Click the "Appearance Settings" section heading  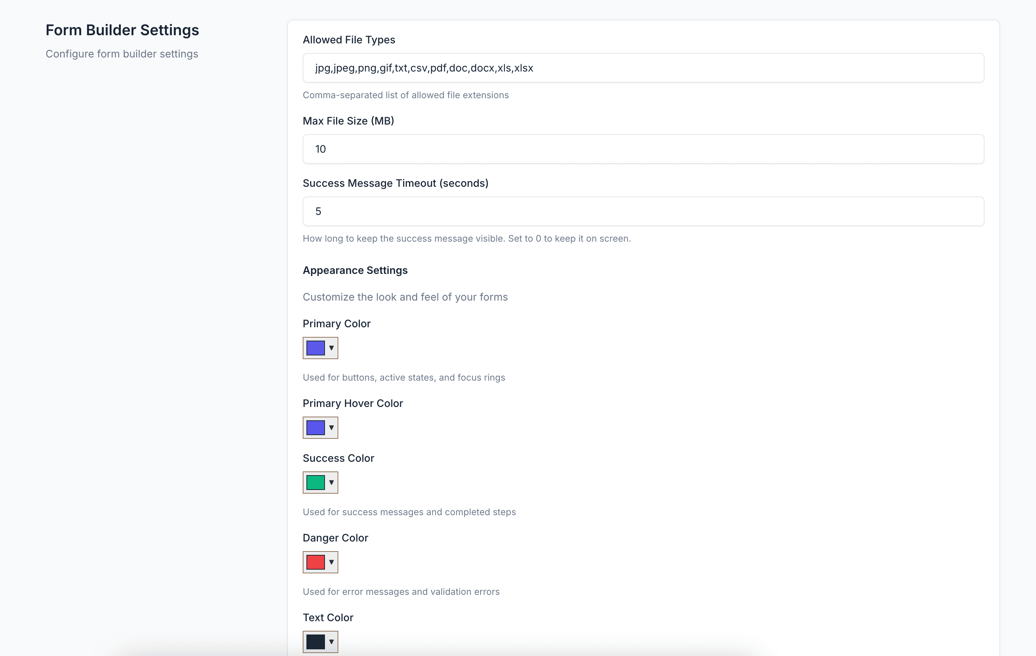pyautogui.click(x=355, y=270)
